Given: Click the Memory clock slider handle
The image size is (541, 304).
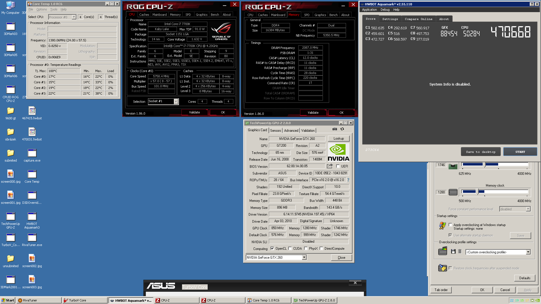Looking at the screenshot, I should tap(477, 192).
